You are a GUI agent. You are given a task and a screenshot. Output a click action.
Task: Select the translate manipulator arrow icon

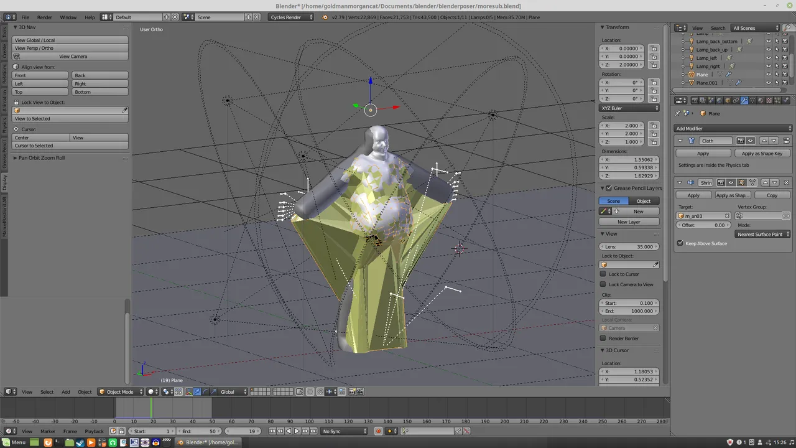click(197, 391)
